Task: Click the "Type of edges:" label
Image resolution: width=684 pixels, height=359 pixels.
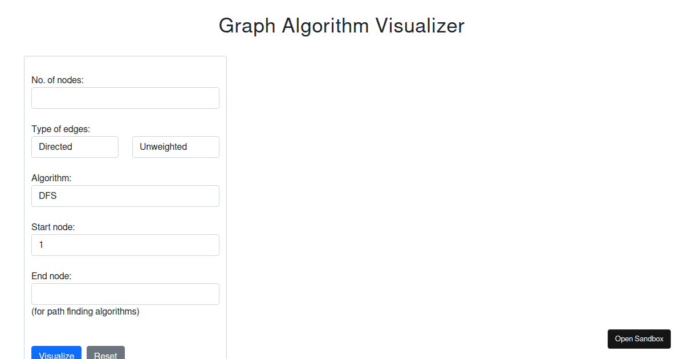Action: point(61,129)
